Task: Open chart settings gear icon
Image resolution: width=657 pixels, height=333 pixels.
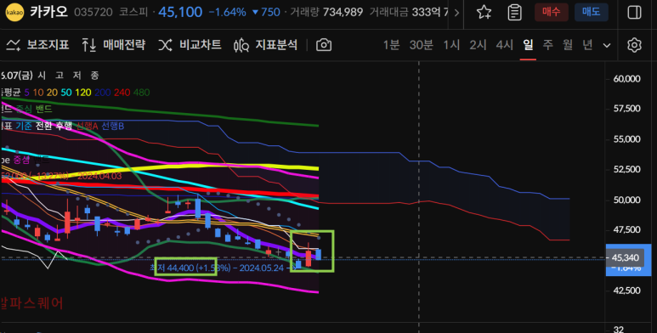Action: (634, 45)
